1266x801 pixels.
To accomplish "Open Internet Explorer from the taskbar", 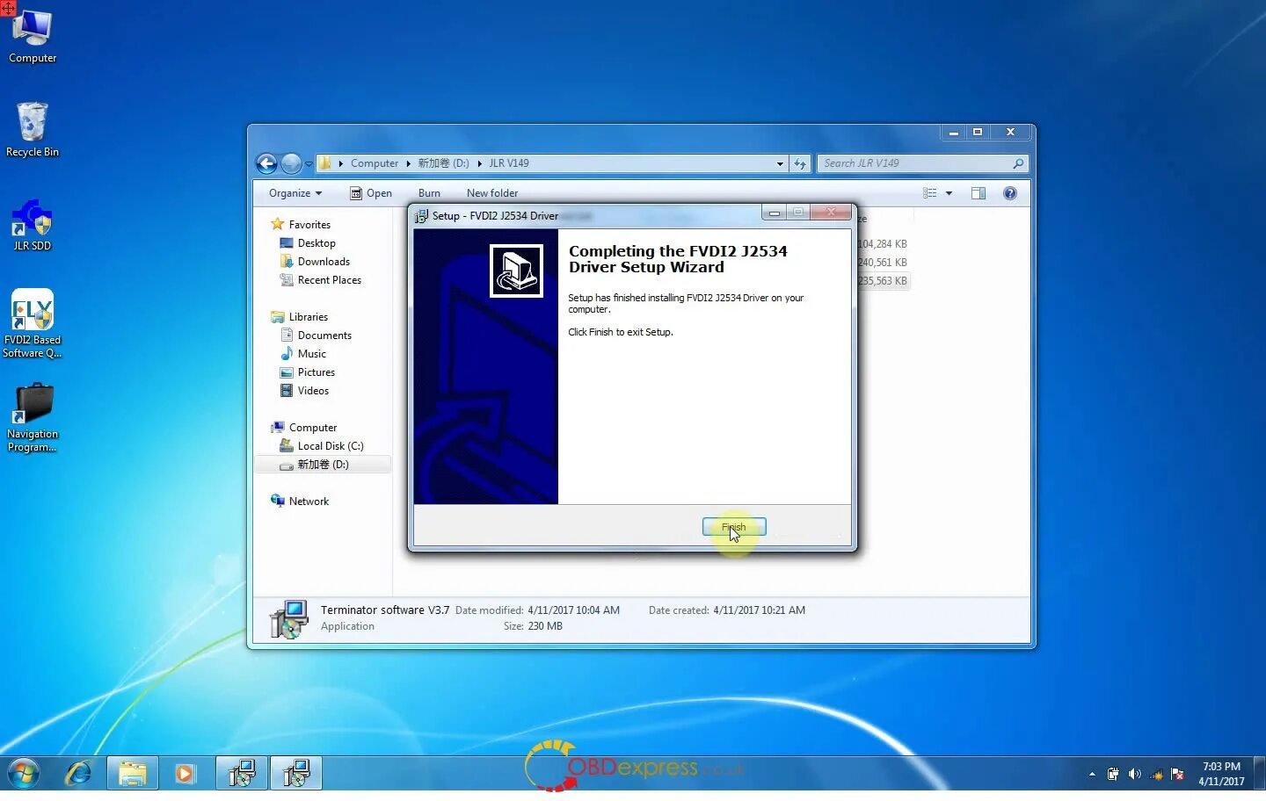I will 77,774.
